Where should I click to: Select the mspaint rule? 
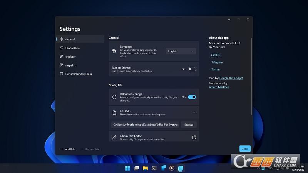tap(80, 65)
